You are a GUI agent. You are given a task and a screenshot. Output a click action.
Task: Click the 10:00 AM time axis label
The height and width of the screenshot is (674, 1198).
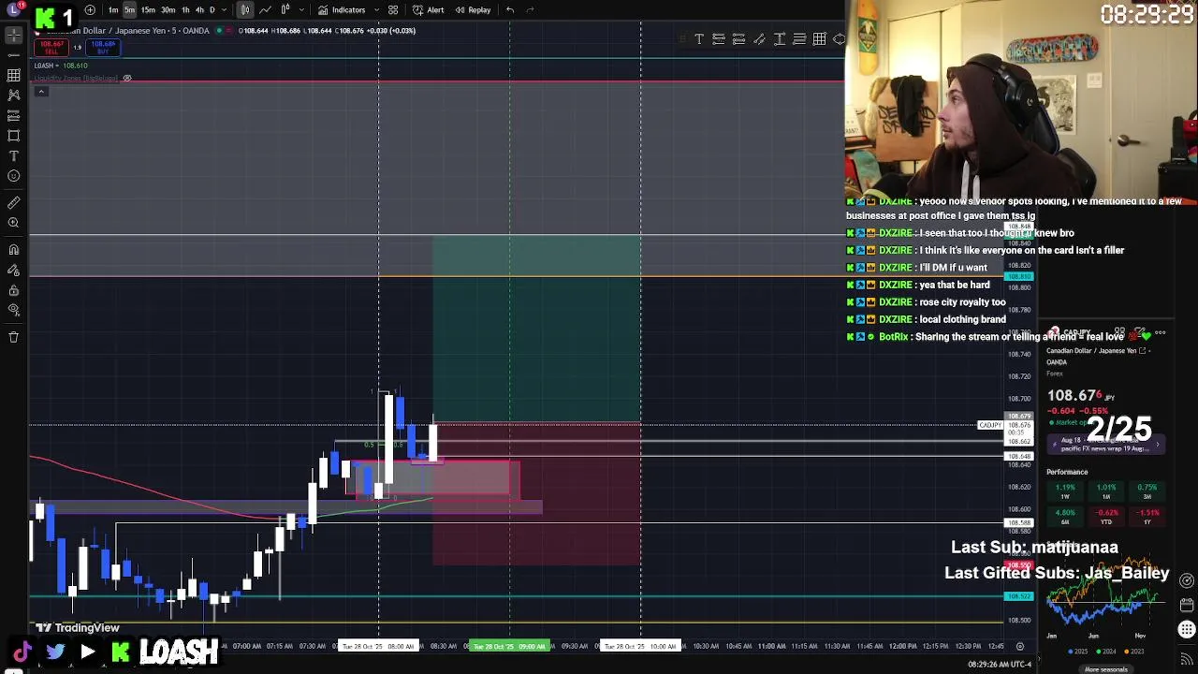[x=640, y=646]
